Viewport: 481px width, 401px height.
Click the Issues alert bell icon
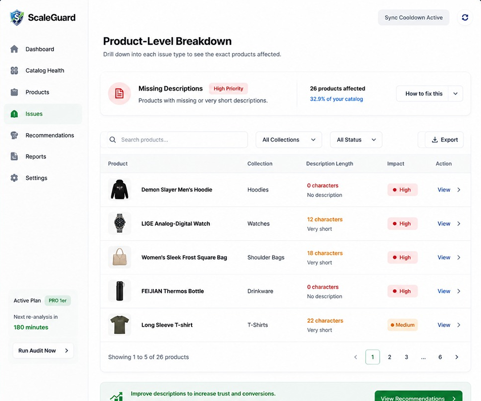[x=14, y=114]
